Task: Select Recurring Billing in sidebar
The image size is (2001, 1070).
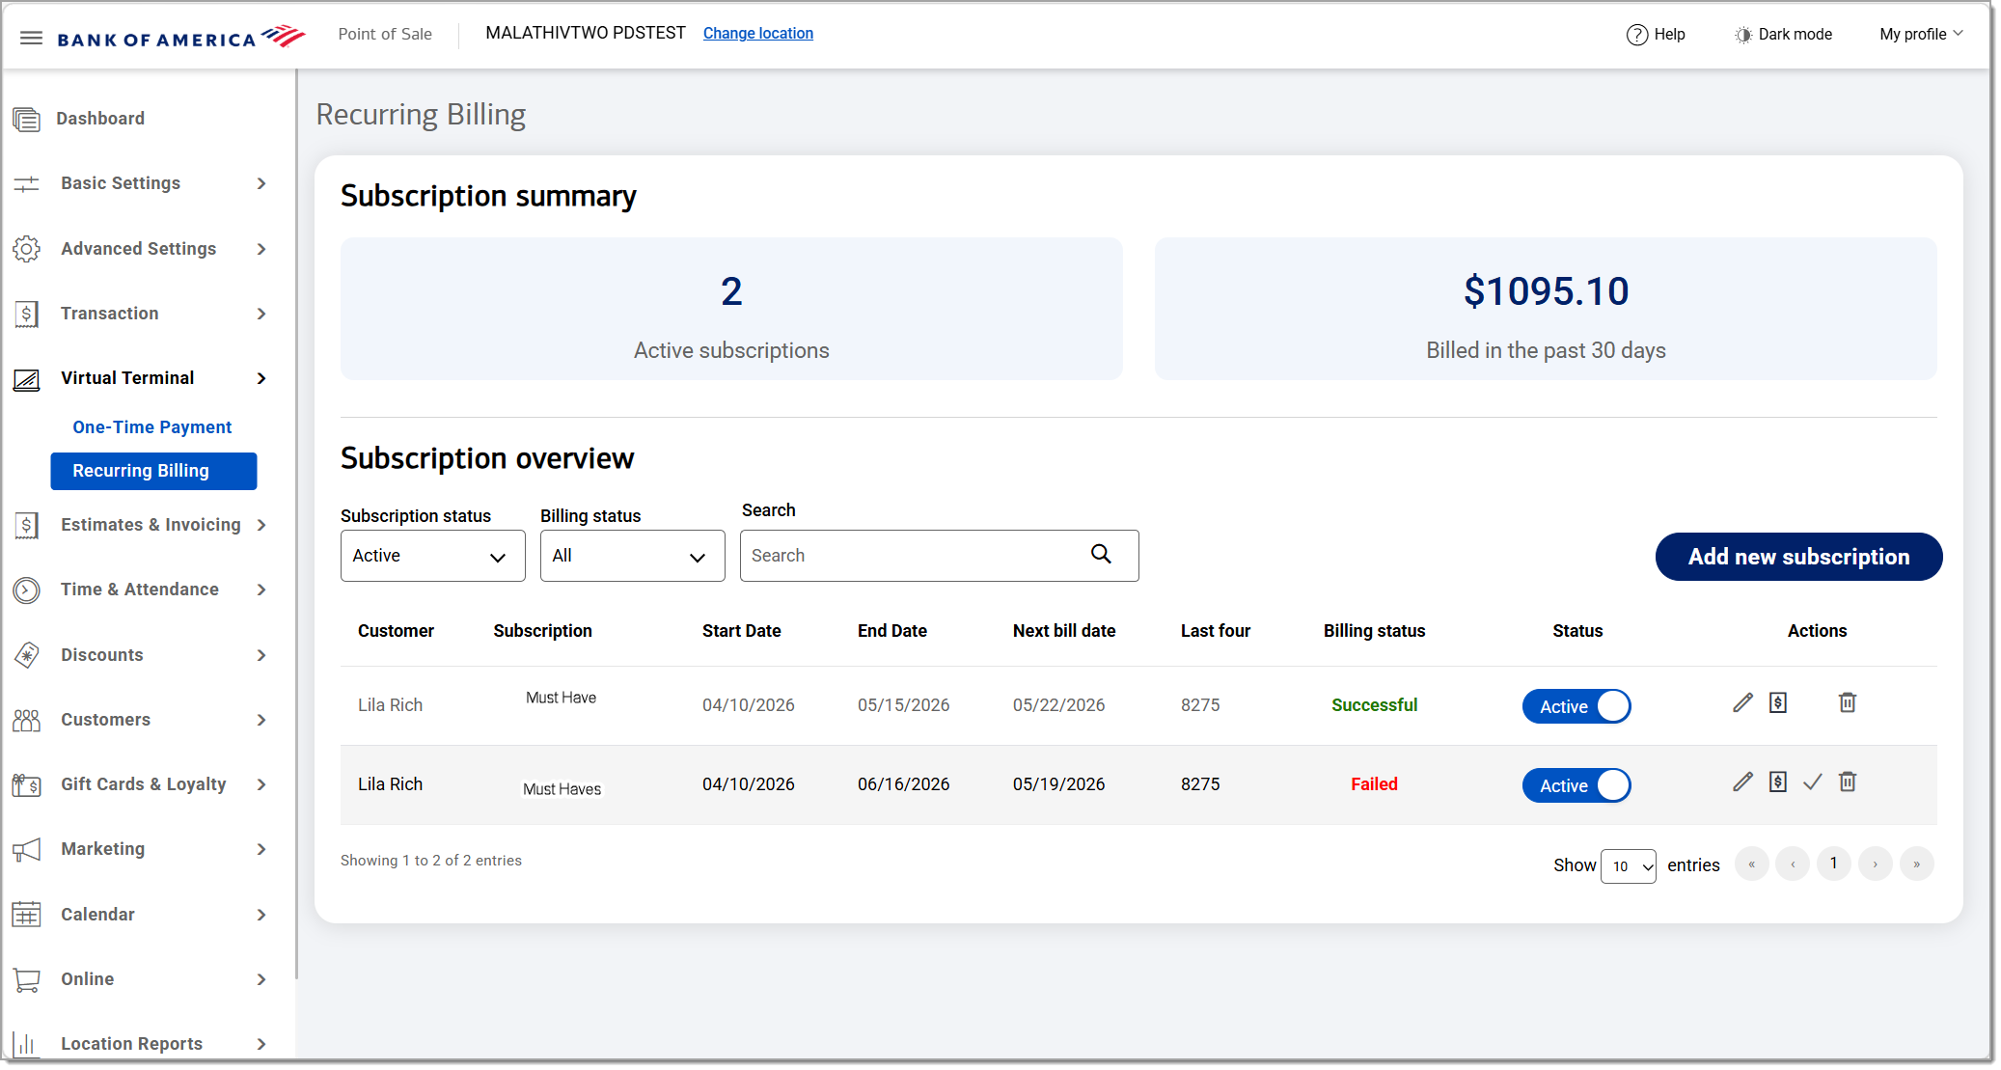Action: (154, 471)
